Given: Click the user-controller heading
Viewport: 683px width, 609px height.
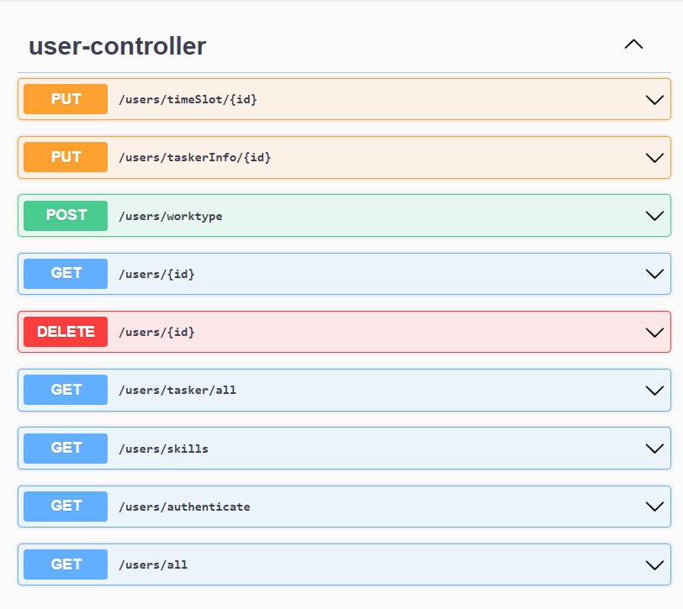Looking at the screenshot, I should coord(118,47).
